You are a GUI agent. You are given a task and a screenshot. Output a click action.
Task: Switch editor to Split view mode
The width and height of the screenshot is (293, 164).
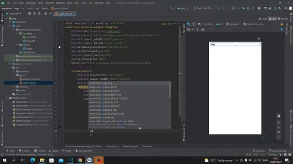pyautogui.click(x=273, y=19)
